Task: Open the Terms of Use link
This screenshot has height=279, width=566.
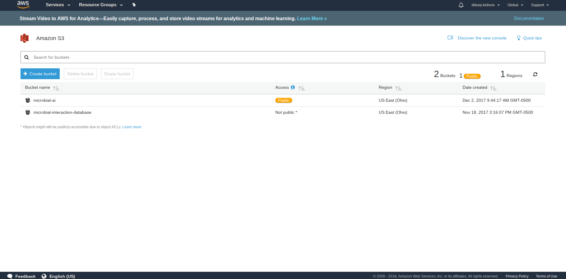Action: click(x=546, y=276)
